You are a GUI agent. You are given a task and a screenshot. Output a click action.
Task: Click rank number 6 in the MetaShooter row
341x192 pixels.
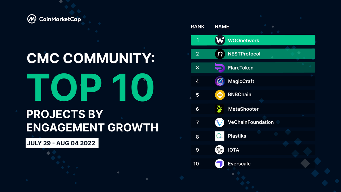pos(197,109)
